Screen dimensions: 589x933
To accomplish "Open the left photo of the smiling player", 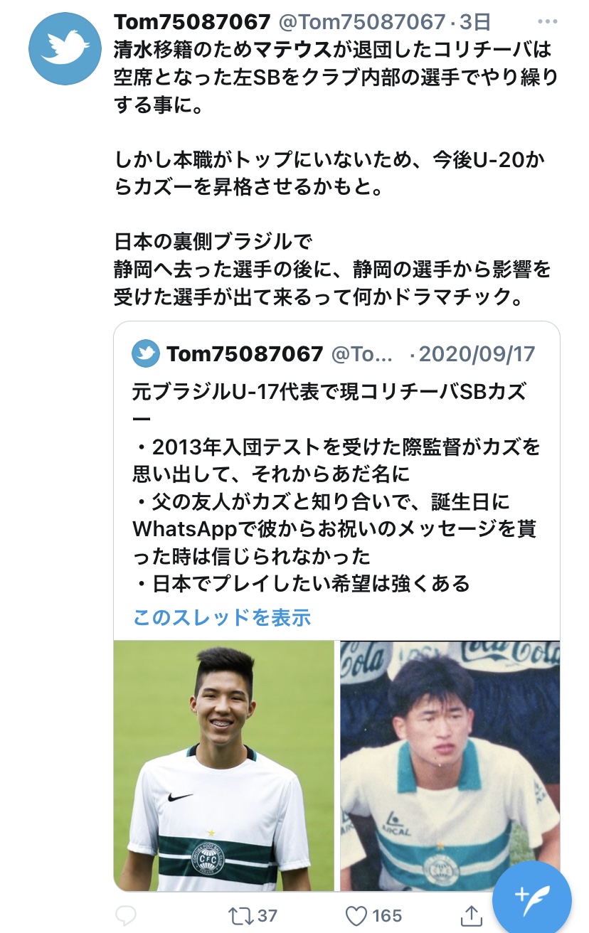I will click(x=224, y=766).
